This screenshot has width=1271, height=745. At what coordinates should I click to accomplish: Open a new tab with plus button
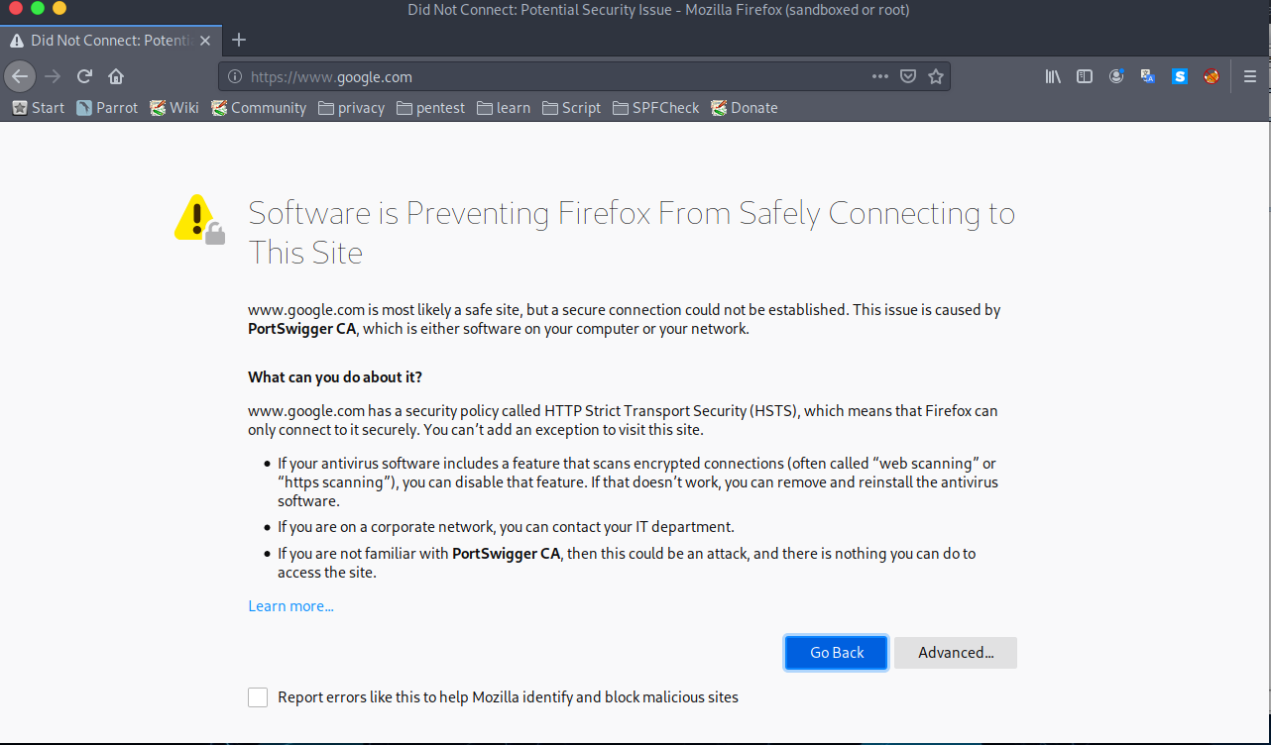click(238, 41)
